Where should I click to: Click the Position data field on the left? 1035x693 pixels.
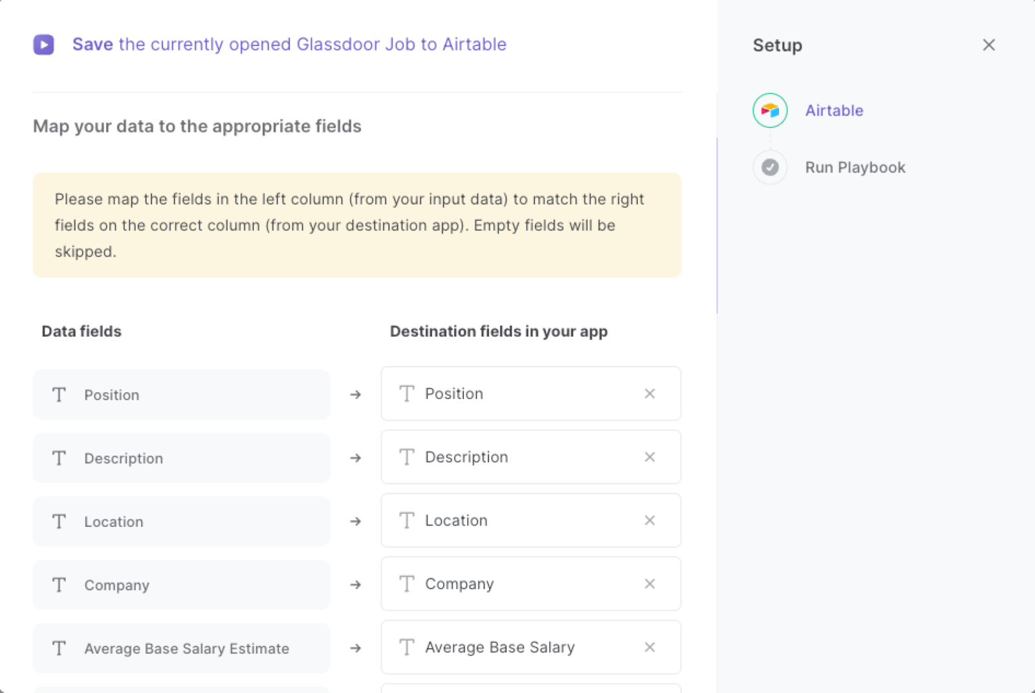coord(181,394)
